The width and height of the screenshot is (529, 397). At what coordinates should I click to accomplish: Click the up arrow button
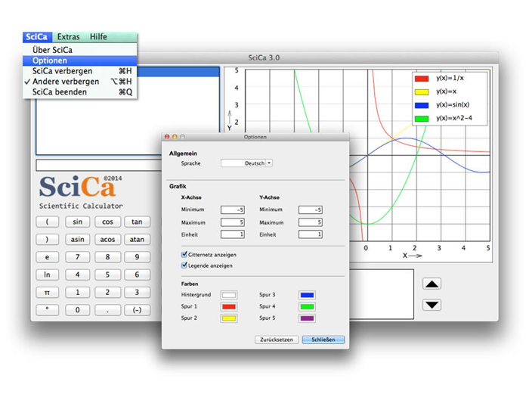[432, 284]
